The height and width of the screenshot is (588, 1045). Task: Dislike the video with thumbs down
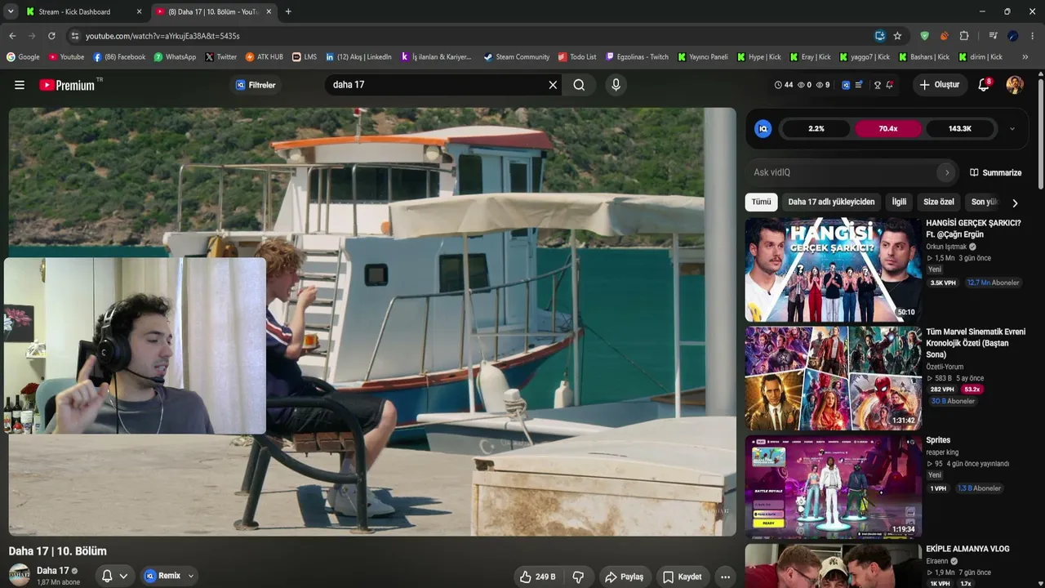(x=578, y=577)
